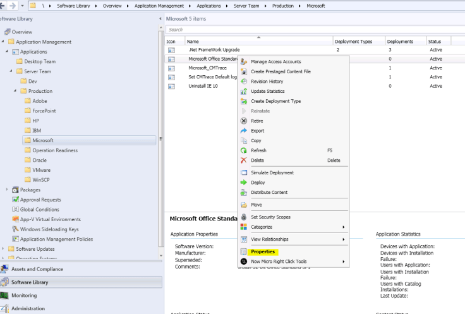
Task: Collapse the Production folder node
Action: point(15,91)
